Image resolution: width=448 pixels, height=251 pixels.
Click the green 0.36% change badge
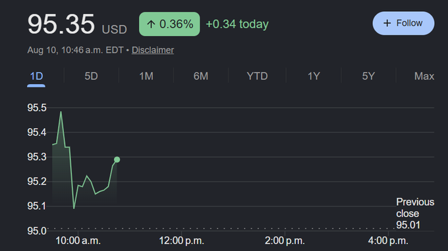[169, 24]
